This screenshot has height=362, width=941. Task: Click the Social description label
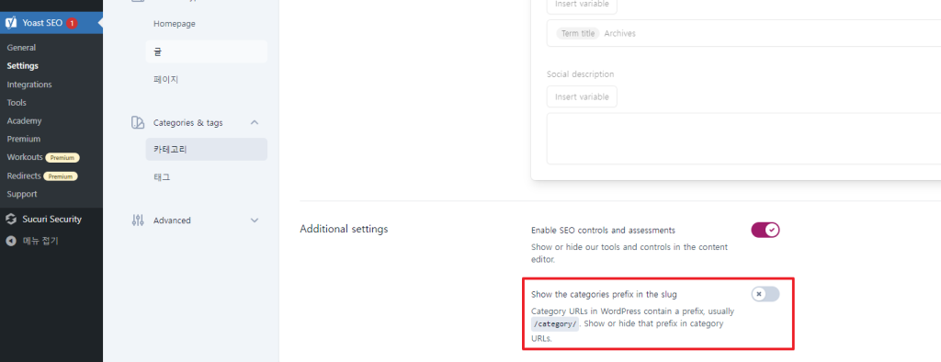point(581,74)
